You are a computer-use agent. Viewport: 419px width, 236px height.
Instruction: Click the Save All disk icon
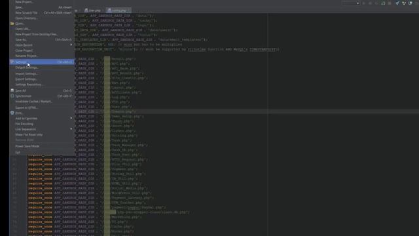12,90
